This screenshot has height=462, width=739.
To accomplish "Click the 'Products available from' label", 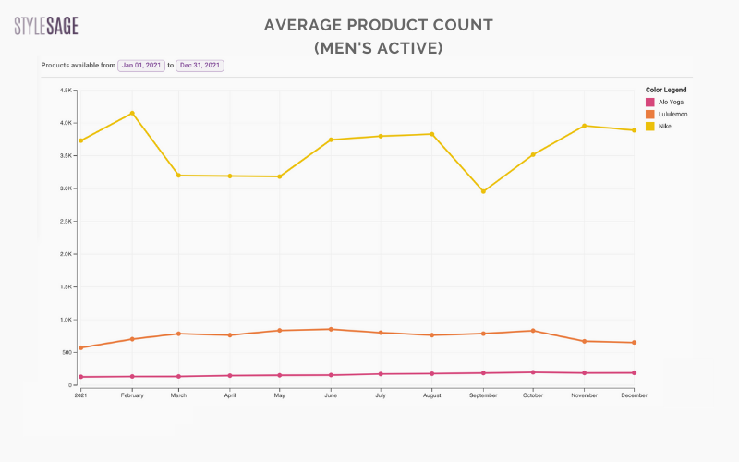I will point(79,65).
